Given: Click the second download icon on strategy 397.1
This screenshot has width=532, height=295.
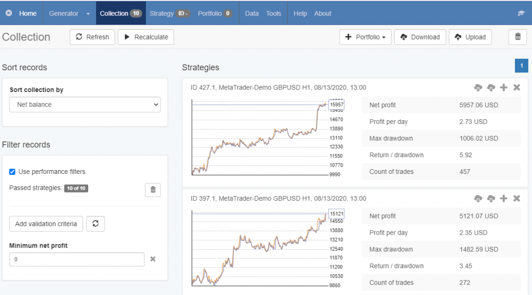Looking at the screenshot, I should (491, 199).
